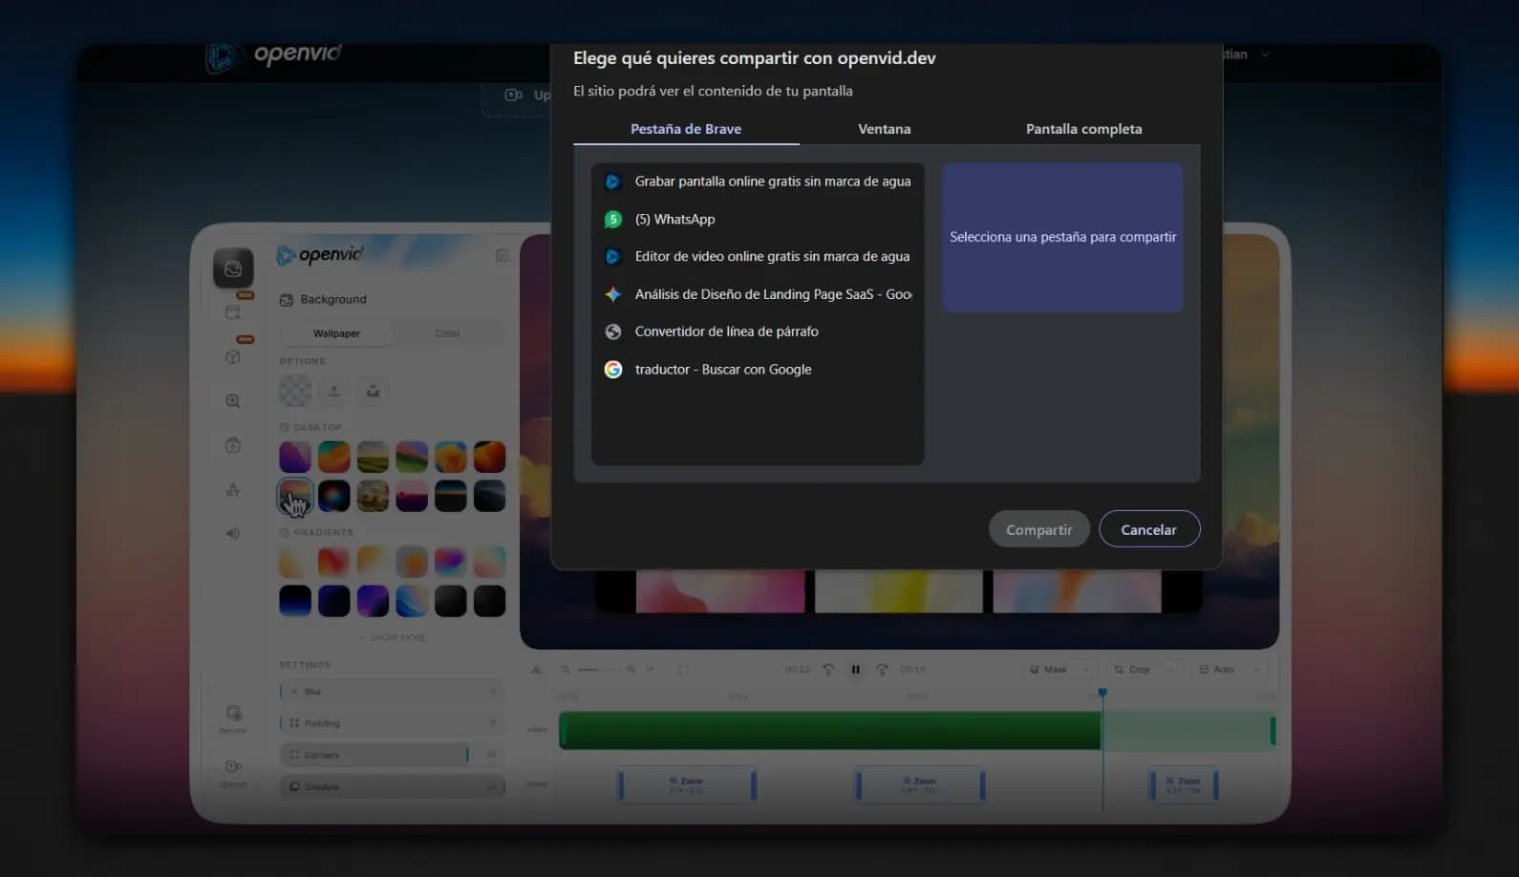
Task: Collapse the editor side panel with the panel icon
Action: (502, 256)
